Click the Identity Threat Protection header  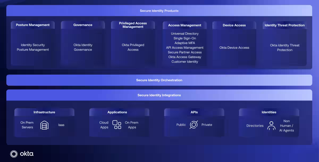point(285,25)
